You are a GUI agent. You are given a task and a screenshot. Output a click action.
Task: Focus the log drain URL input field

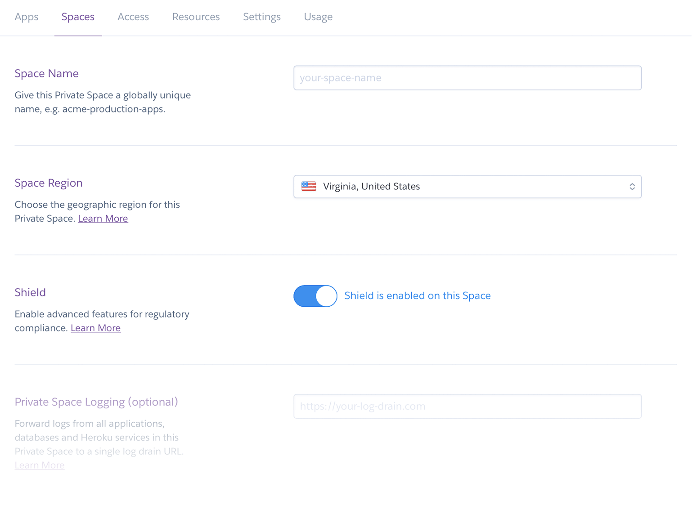pyautogui.click(x=467, y=407)
